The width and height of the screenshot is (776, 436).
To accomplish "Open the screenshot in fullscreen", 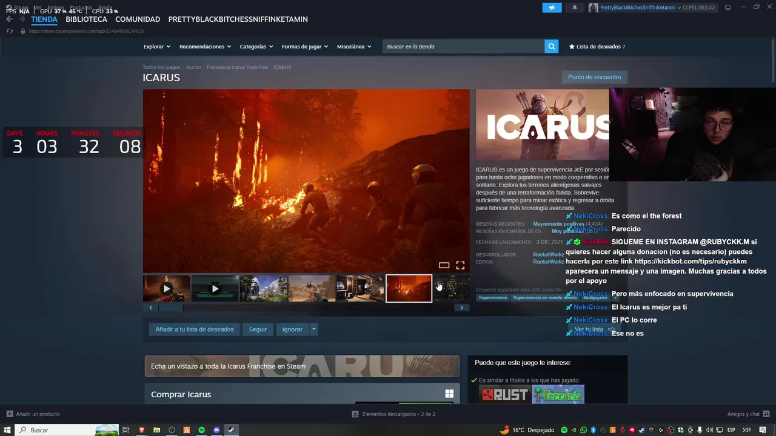I will 460,265.
